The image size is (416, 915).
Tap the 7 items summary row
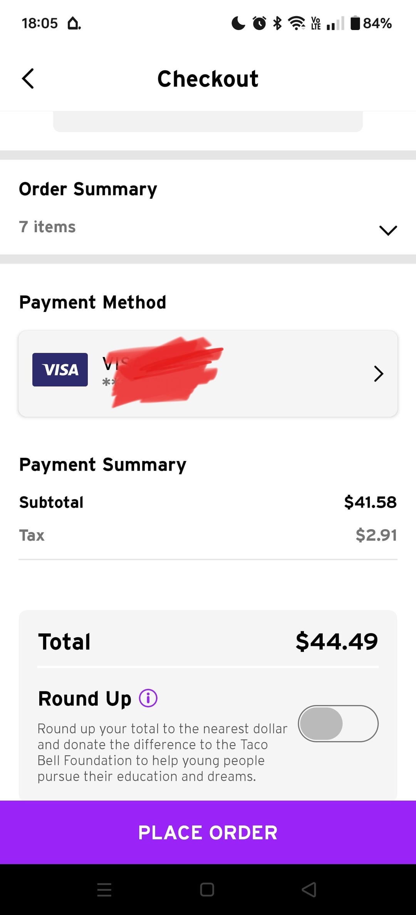click(x=47, y=227)
